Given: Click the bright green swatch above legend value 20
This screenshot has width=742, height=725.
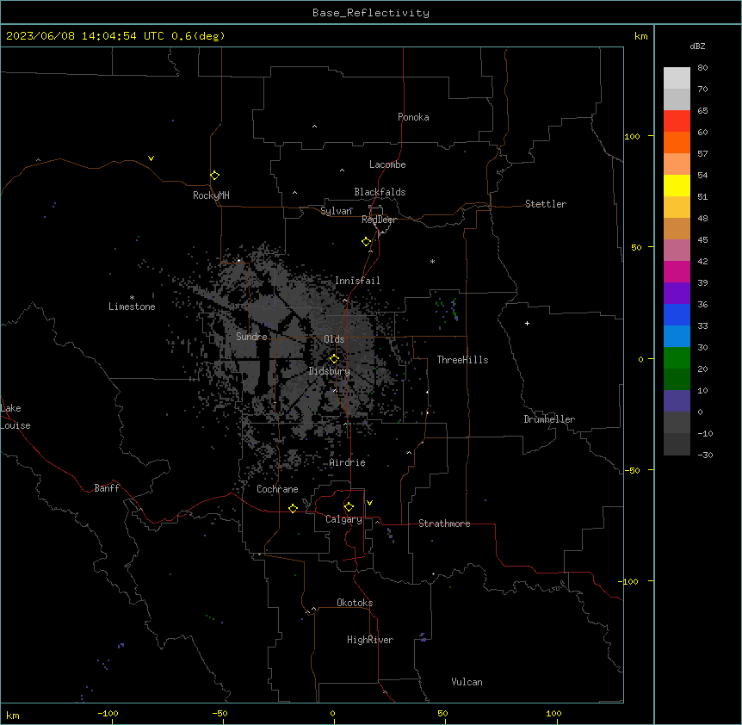Looking at the screenshot, I should [677, 358].
